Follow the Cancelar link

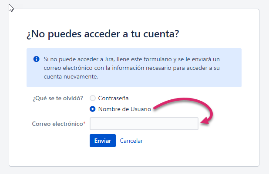point(131,141)
